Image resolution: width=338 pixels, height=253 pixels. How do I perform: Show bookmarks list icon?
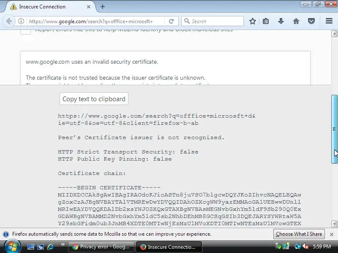pos(266,21)
